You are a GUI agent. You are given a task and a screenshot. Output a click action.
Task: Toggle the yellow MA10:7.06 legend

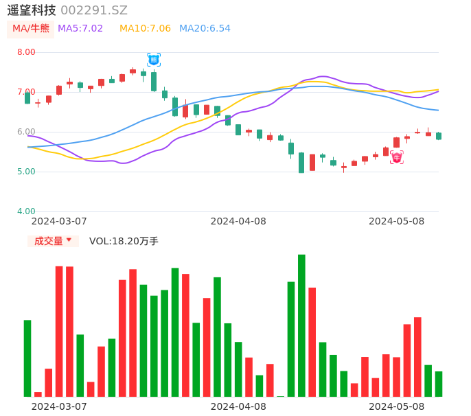[x=145, y=29]
